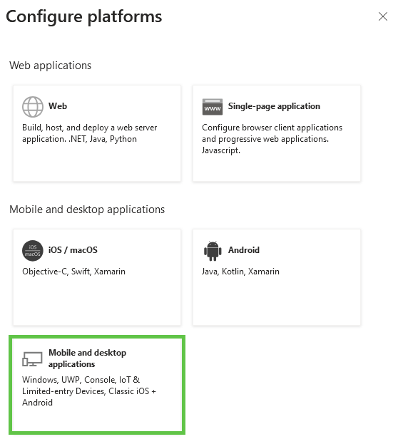Screen dimensions: 393x444
Task: Click the iOS macOS round icon
Action: [x=33, y=251]
